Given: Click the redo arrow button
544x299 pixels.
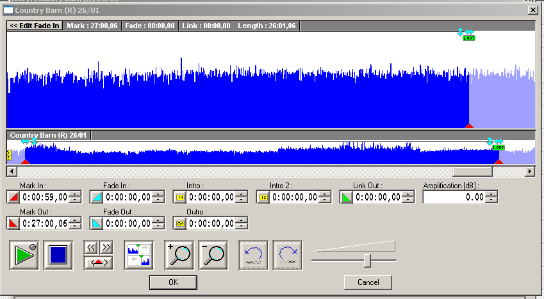Looking at the screenshot, I should [x=287, y=255].
